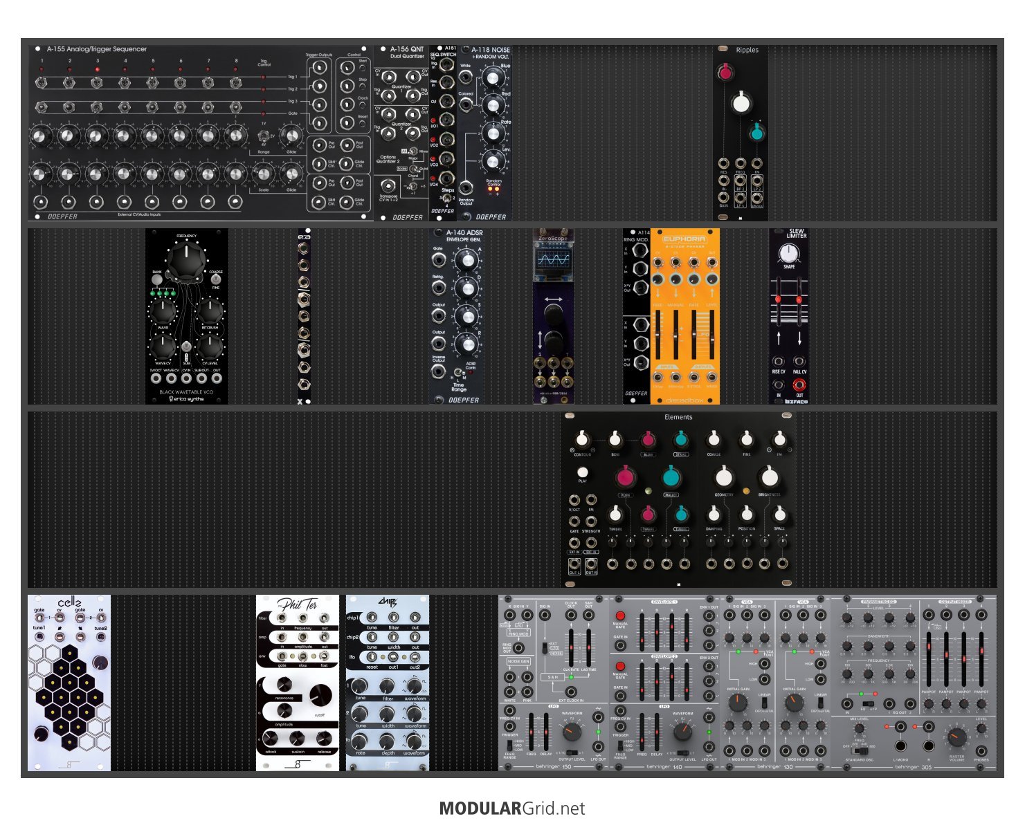Click the Frequency knob on Black Wavetable VCO
This screenshot has width=1025, height=823.
coord(186,260)
